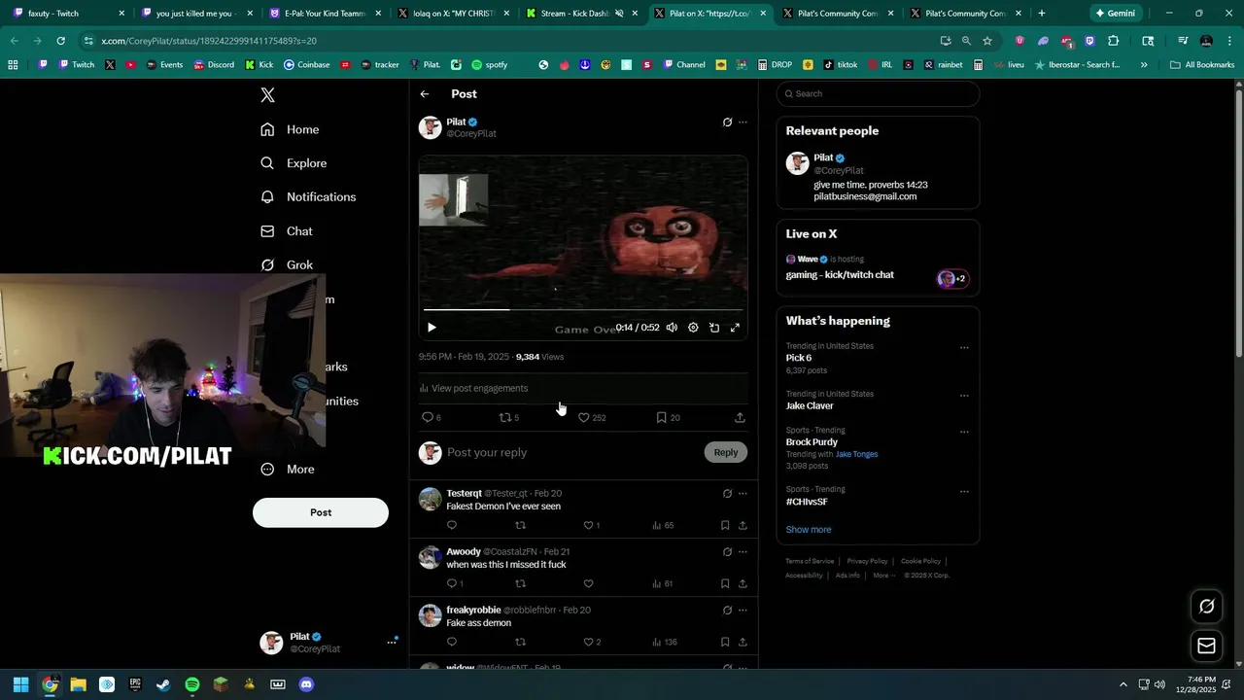This screenshot has height=700, width=1244.
Task: Click the X Search box
Action: [x=878, y=94]
